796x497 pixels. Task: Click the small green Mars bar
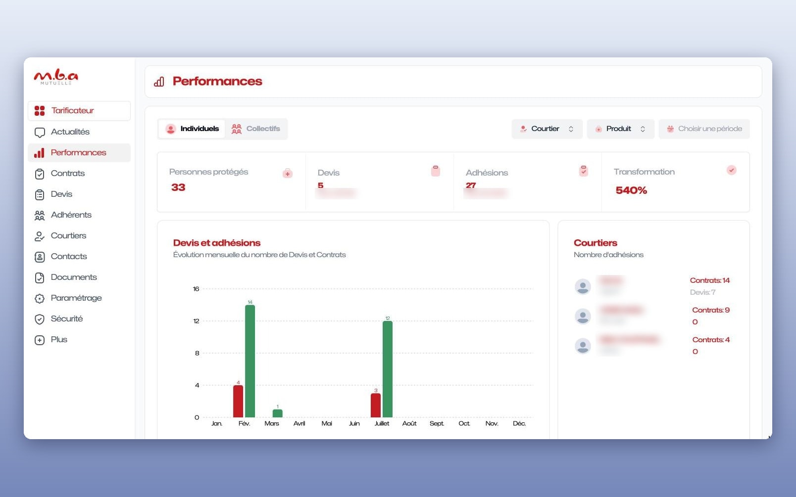point(278,413)
